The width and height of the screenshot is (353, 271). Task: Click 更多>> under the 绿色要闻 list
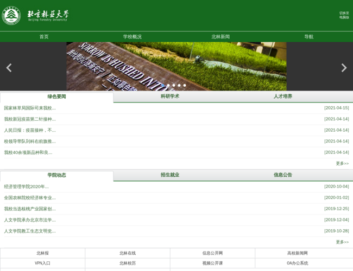click(342, 163)
